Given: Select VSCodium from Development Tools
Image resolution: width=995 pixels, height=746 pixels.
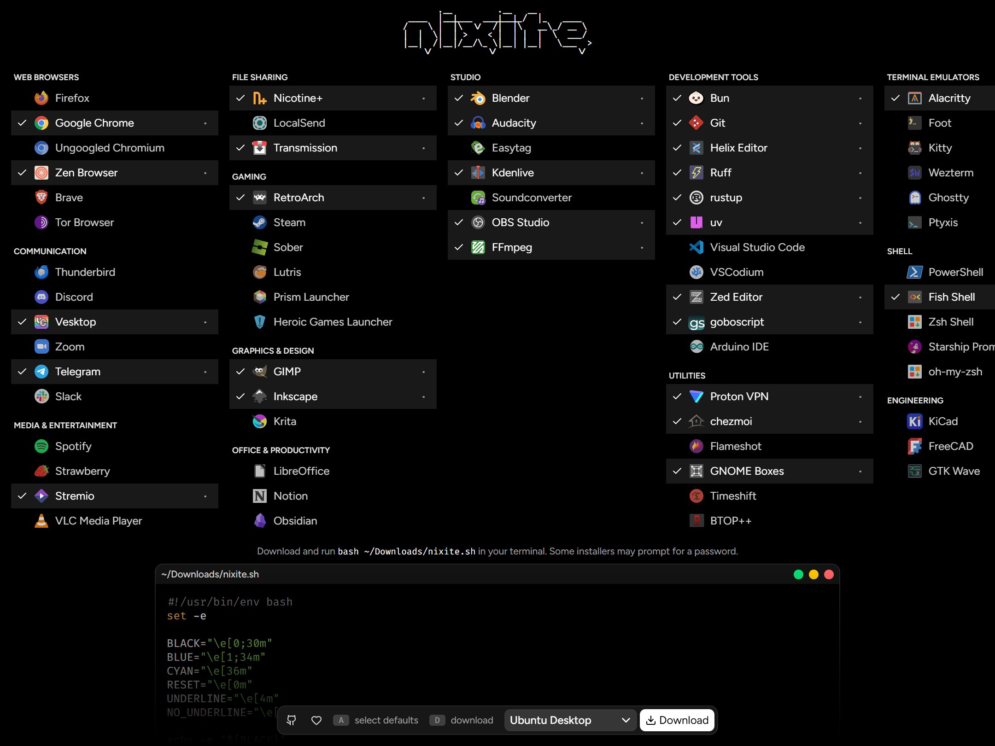Looking at the screenshot, I should point(770,272).
